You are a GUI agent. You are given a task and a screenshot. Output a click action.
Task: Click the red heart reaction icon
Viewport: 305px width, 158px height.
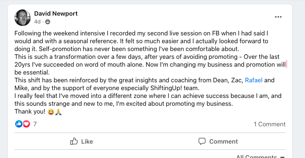coord(26,124)
